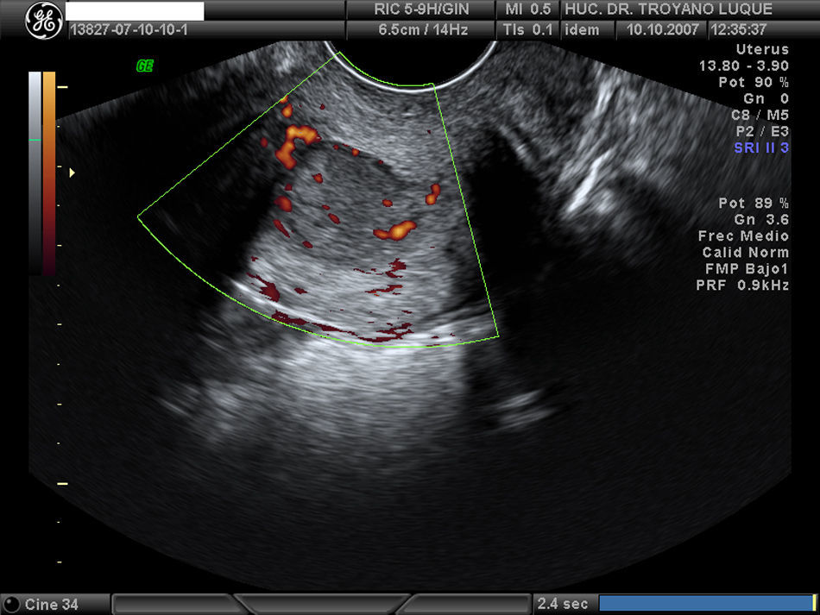
Task: Click the blue cine progress bar
Action: pos(704,603)
